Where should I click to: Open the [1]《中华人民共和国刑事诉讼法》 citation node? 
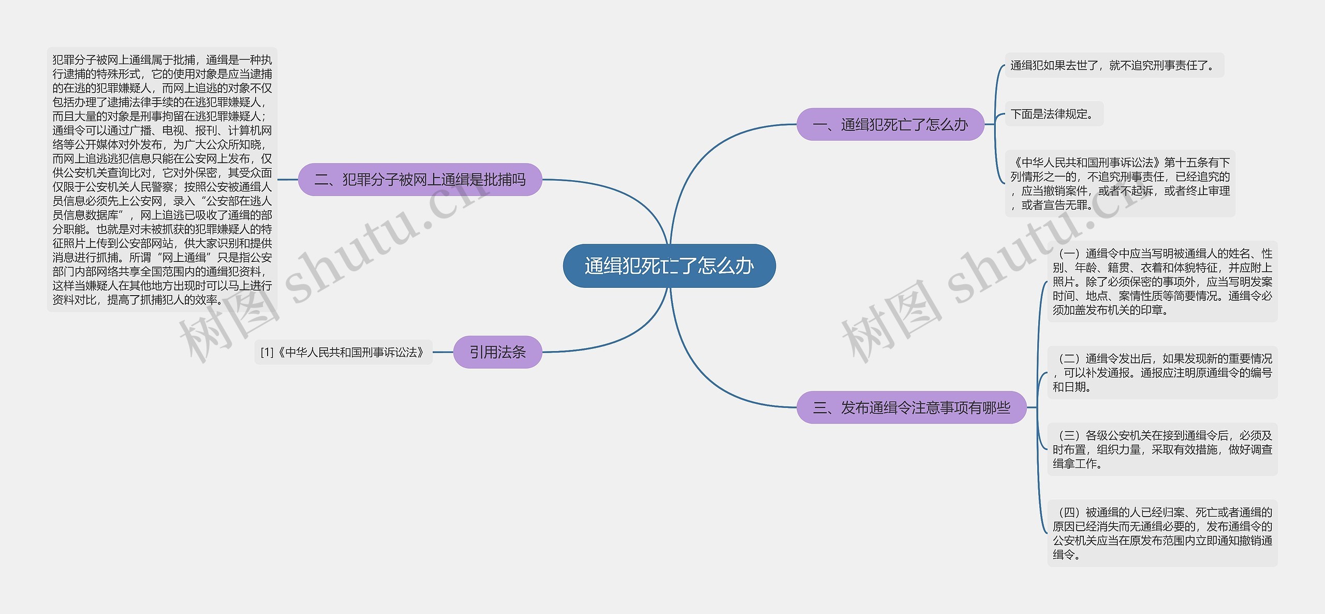click(x=343, y=353)
